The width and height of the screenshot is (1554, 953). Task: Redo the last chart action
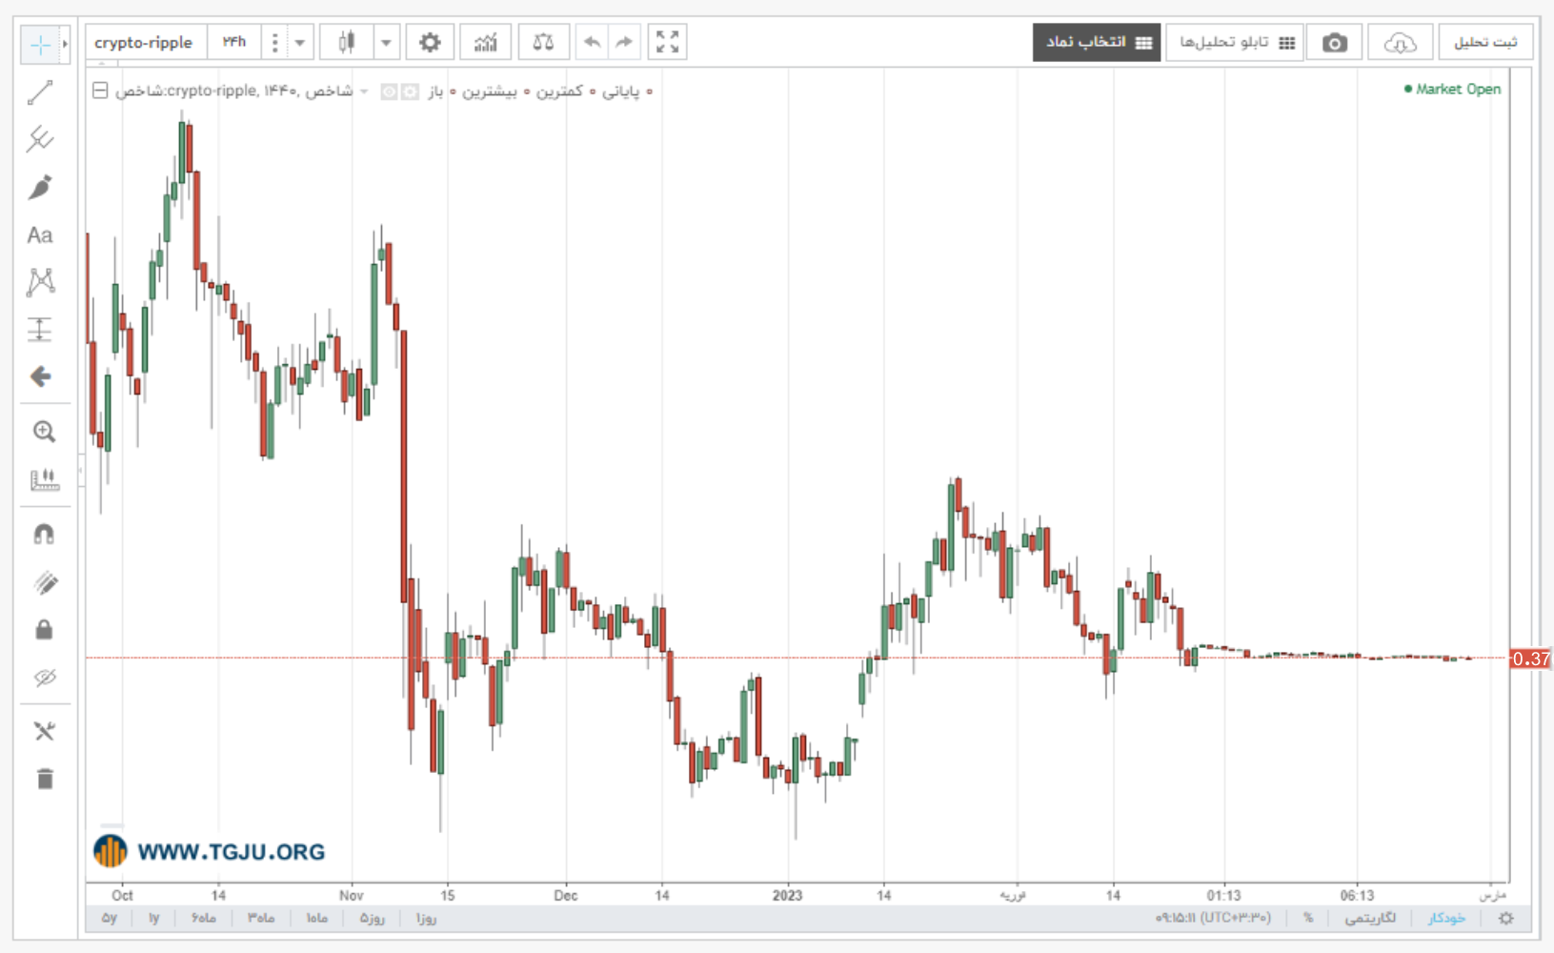tap(624, 43)
